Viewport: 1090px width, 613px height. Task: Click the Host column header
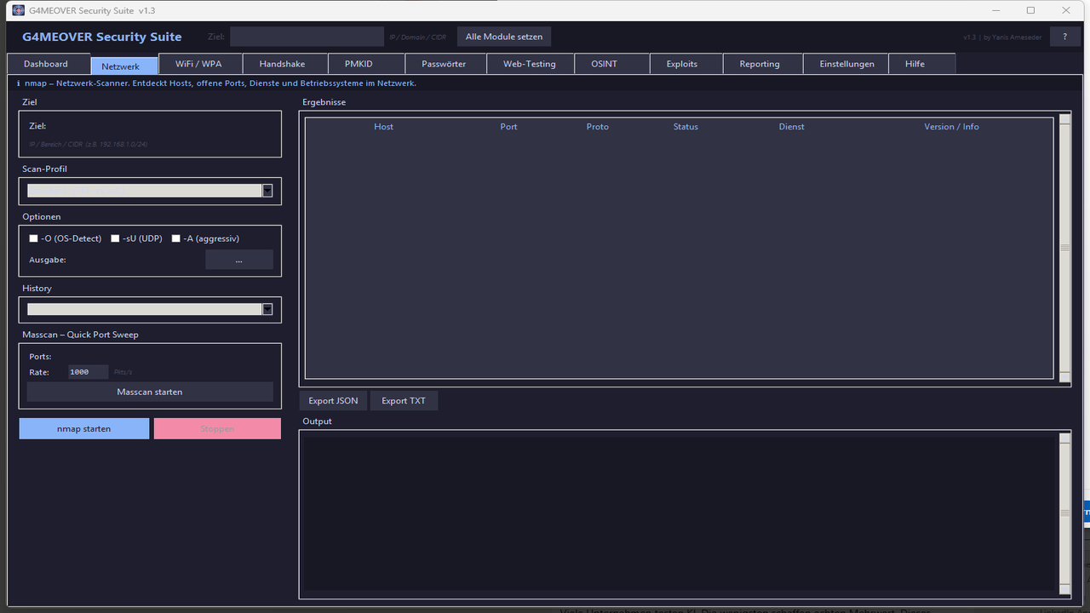click(x=383, y=127)
